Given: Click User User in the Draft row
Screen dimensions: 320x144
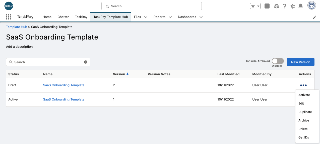Looking at the screenshot, I should (260, 85).
